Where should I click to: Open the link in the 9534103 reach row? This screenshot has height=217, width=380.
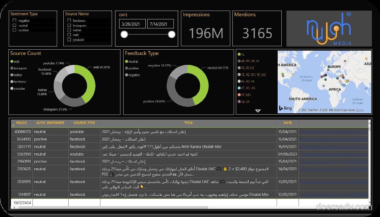click(334, 139)
